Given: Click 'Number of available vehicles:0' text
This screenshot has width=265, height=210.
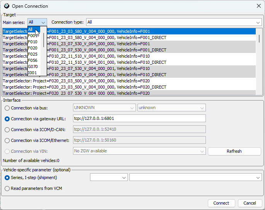Looking at the screenshot, I should point(31,160).
